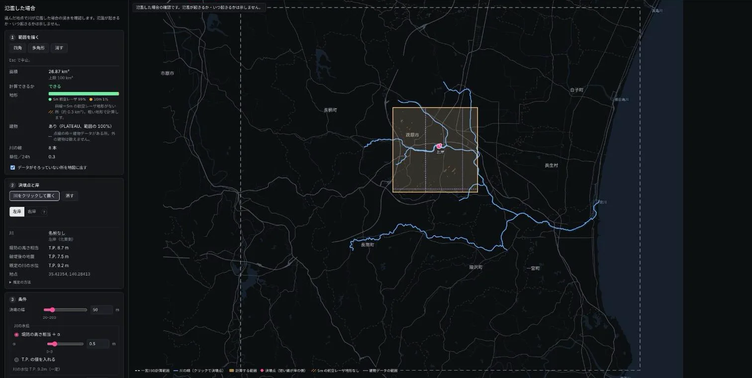Click the 一宮川の計算範囲 legend entry
Image resolution: width=752 pixels, height=378 pixels.
click(x=152, y=371)
